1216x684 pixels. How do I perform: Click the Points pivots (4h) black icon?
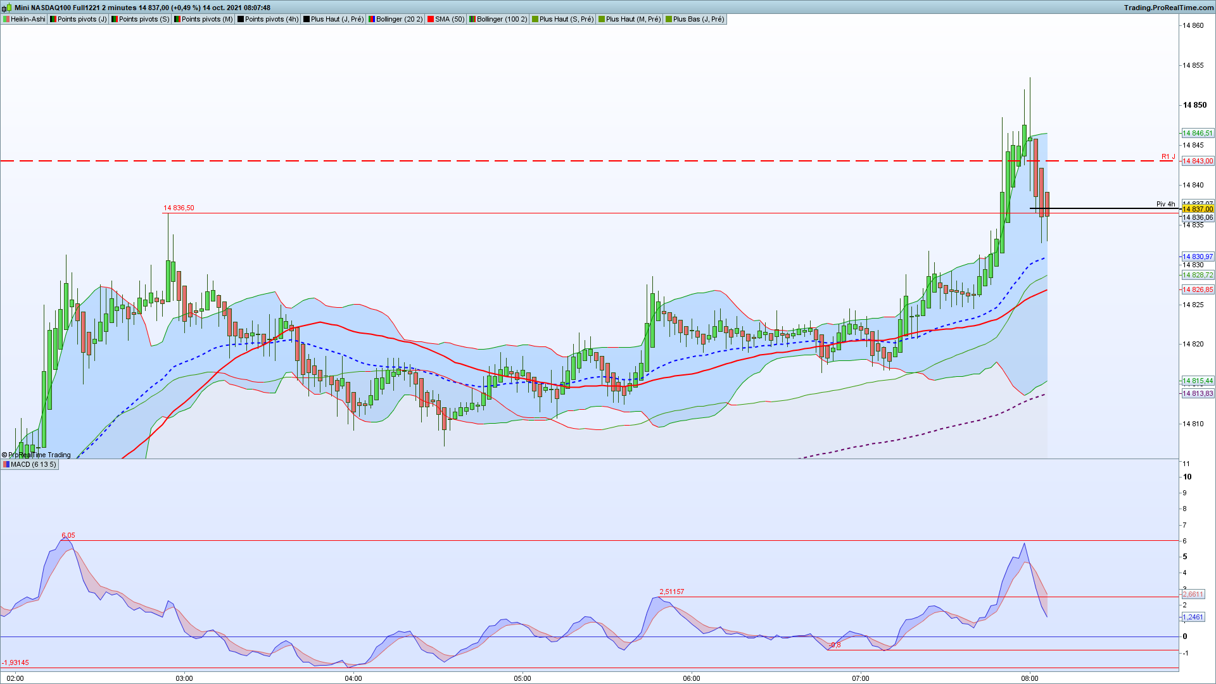point(240,19)
